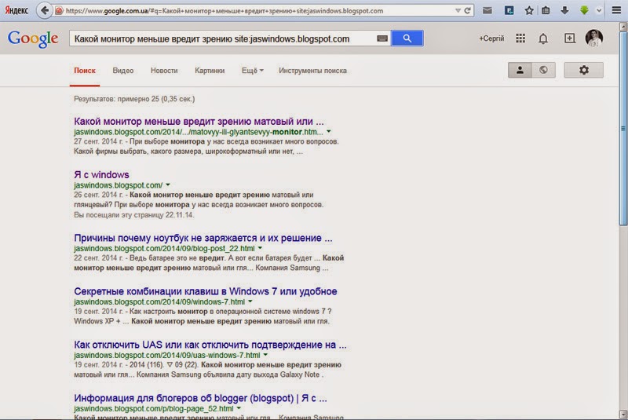Open downloads with the arrow icon
Image resolution: width=628 pixels, height=420 pixels.
[x=564, y=11]
